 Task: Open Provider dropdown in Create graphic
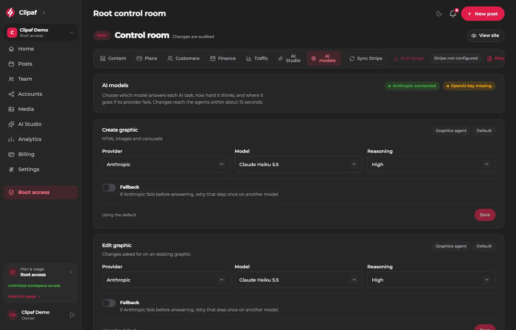click(166, 164)
